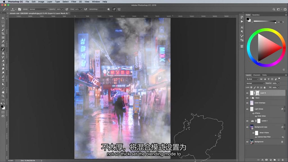The height and width of the screenshot is (162, 288).
Task: Select the Rectangular Marquee tool
Action: 3,22
